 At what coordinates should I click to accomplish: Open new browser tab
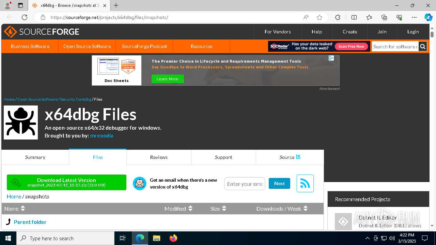click(x=116, y=5)
